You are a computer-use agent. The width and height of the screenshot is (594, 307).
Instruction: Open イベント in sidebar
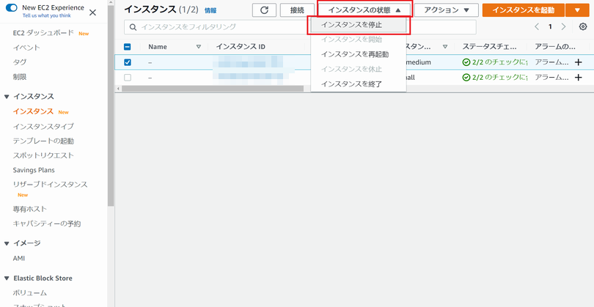(26, 48)
